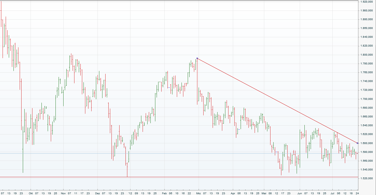Click the Feb label on date axis

pos(164,193)
